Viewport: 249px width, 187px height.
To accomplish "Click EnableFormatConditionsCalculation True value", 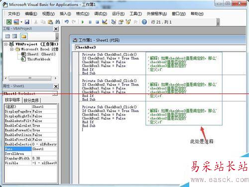I will tap(44, 130).
